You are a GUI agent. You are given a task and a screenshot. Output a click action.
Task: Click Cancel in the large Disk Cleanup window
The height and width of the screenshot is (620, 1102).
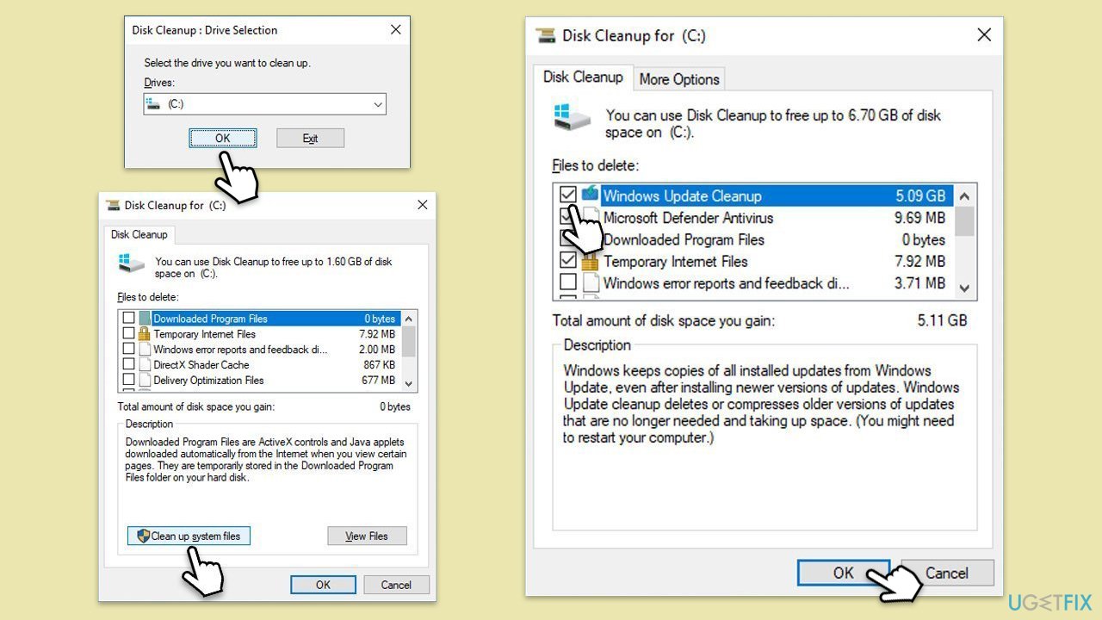[947, 573]
